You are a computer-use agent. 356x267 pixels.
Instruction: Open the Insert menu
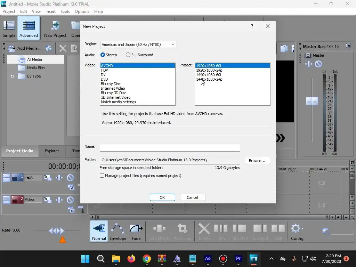[x=50, y=11]
